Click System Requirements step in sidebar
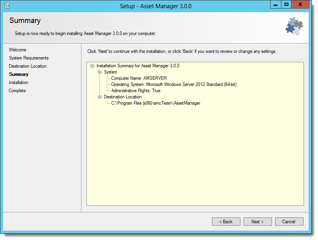Viewport: 318px width, 240px height. tap(29, 58)
